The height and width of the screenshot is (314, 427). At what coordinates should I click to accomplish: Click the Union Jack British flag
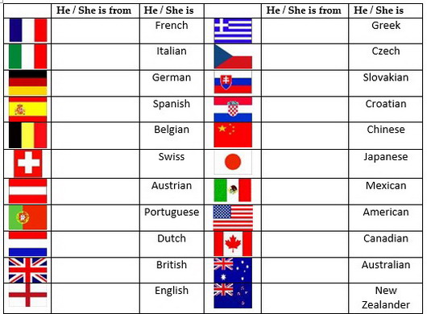pos(27,271)
